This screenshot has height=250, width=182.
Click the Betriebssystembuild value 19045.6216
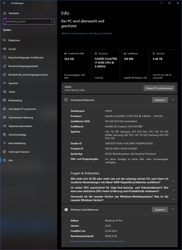pos(111,236)
